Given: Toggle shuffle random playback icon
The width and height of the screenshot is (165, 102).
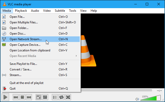Looking at the screenshot, I should coord(68,97).
